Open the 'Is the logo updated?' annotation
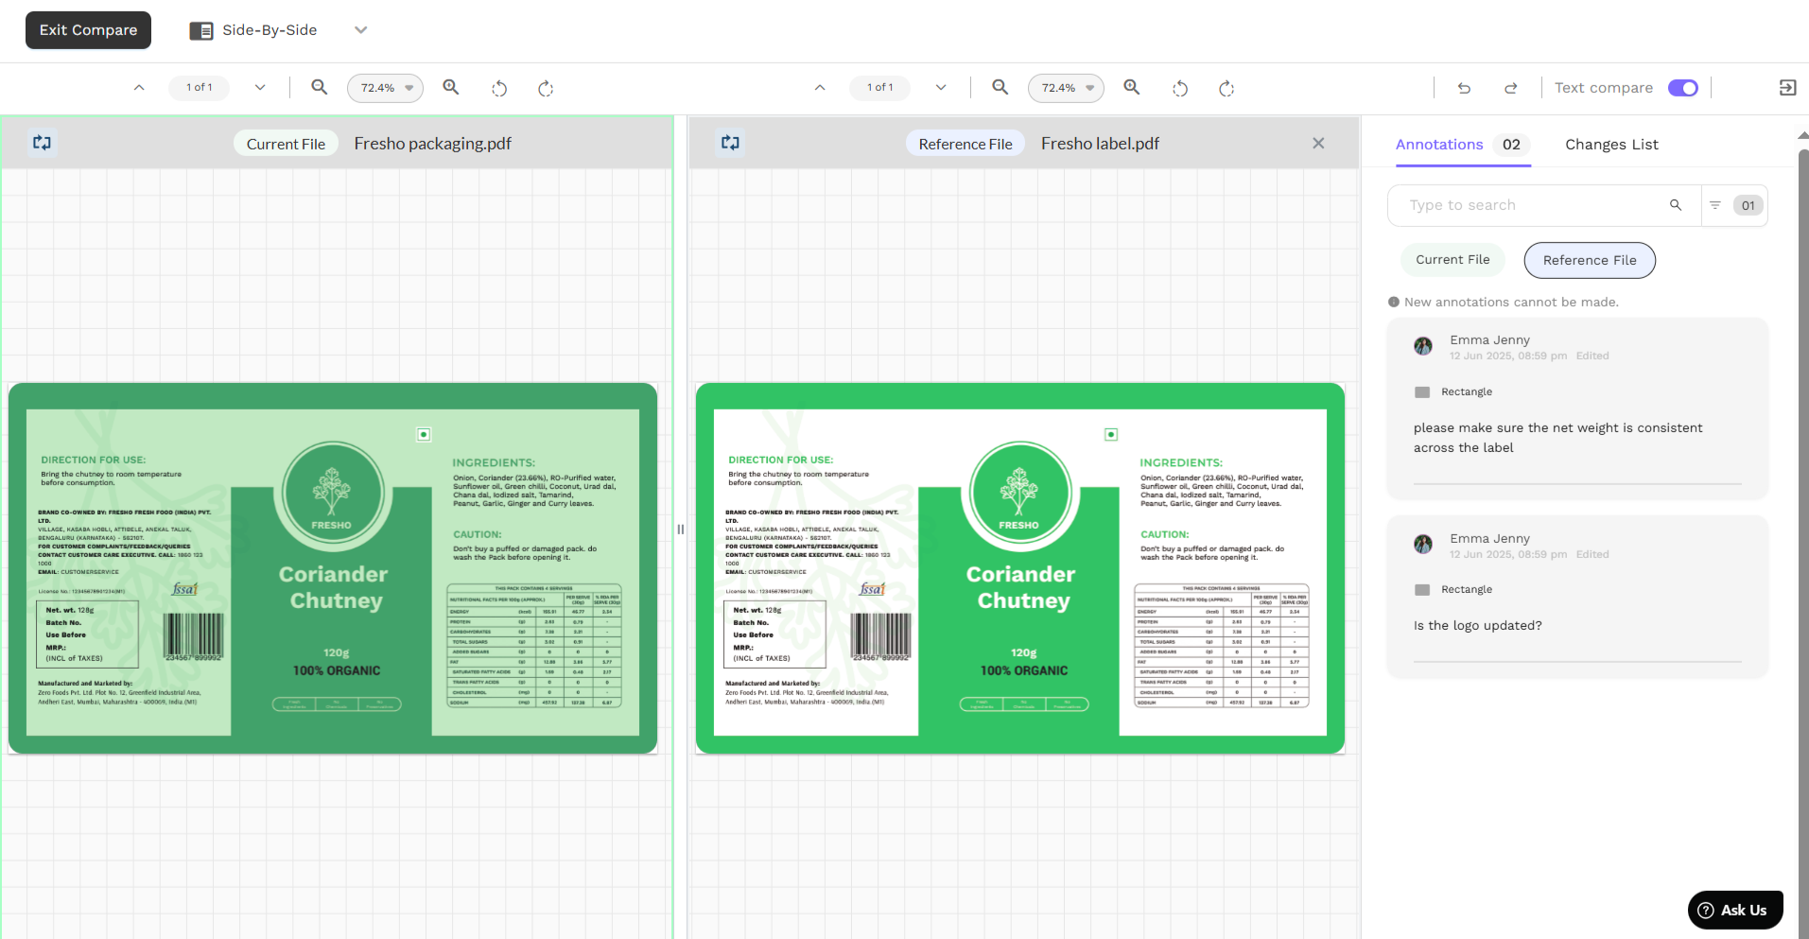The image size is (1809, 939). click(1577, 597)
